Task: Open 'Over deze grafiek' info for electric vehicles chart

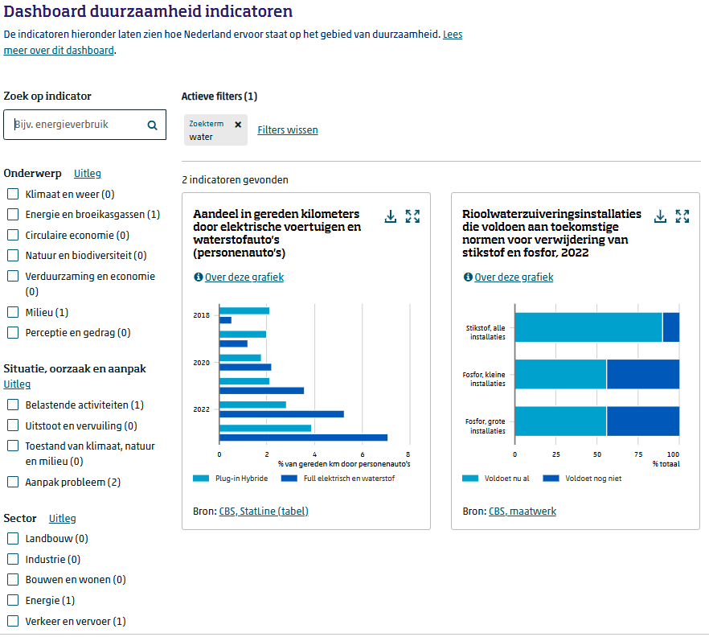Action: coord(244,277)
